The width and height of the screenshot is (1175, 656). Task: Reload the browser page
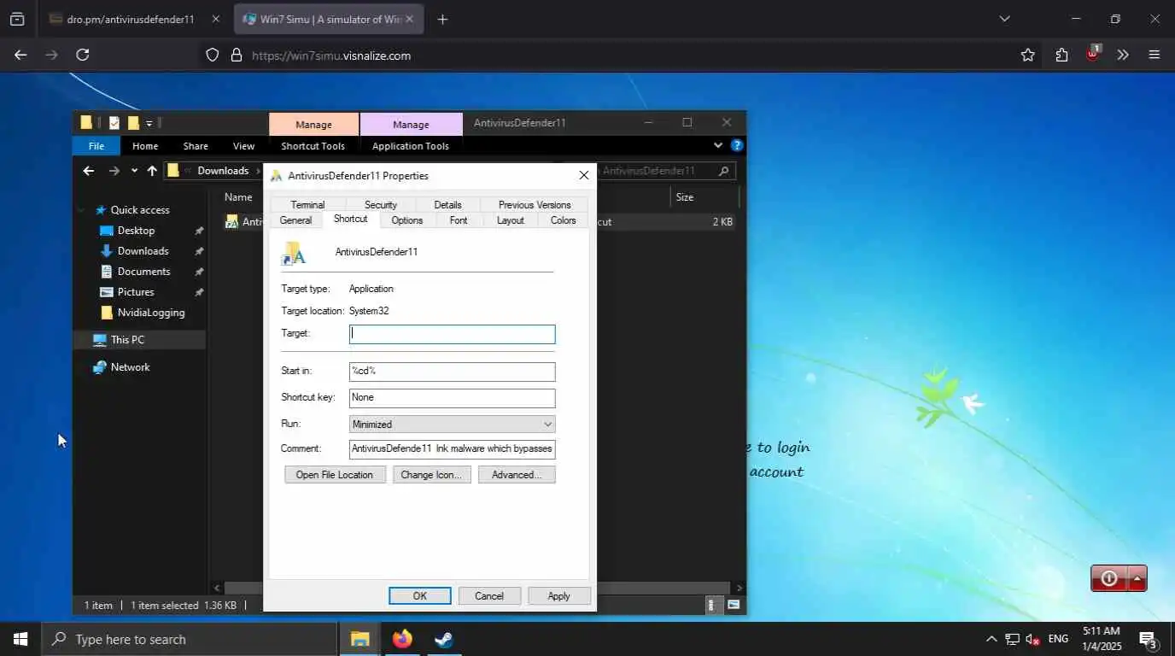[82, 55]
